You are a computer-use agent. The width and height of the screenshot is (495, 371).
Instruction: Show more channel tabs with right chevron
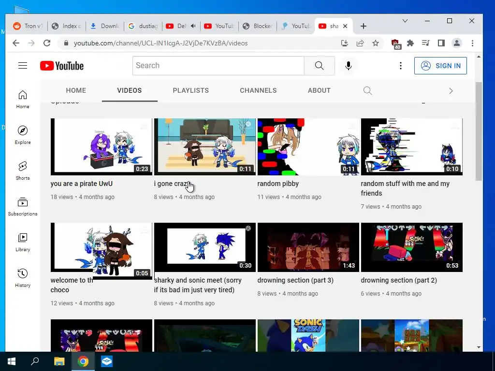click(x=451, y=91)
